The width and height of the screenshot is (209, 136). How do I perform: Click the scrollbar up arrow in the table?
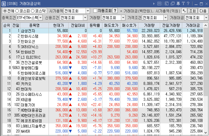coord(205,25)
